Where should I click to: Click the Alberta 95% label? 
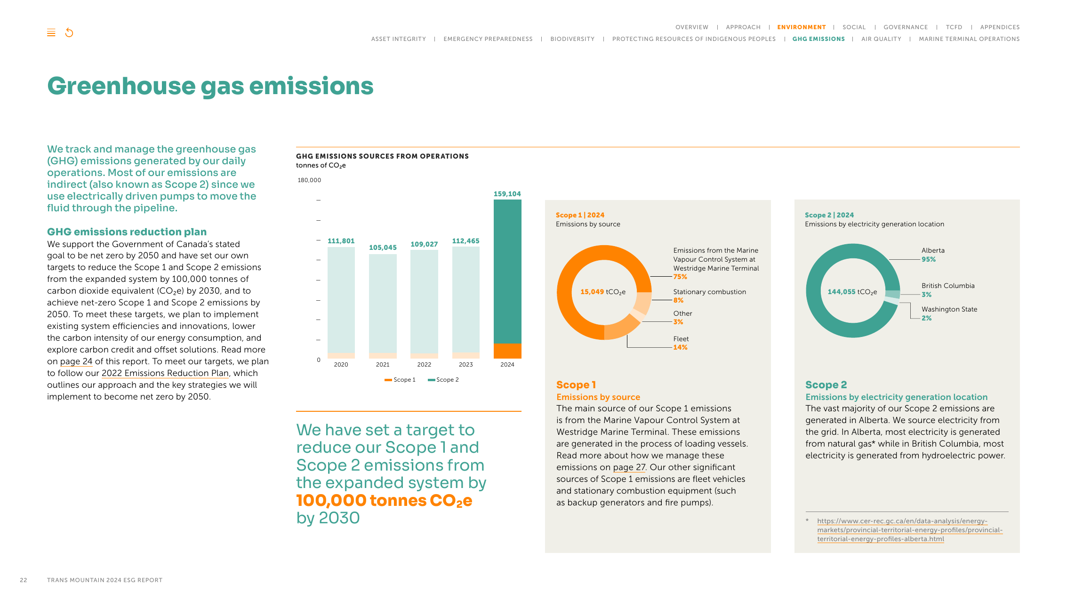(933, 255)
